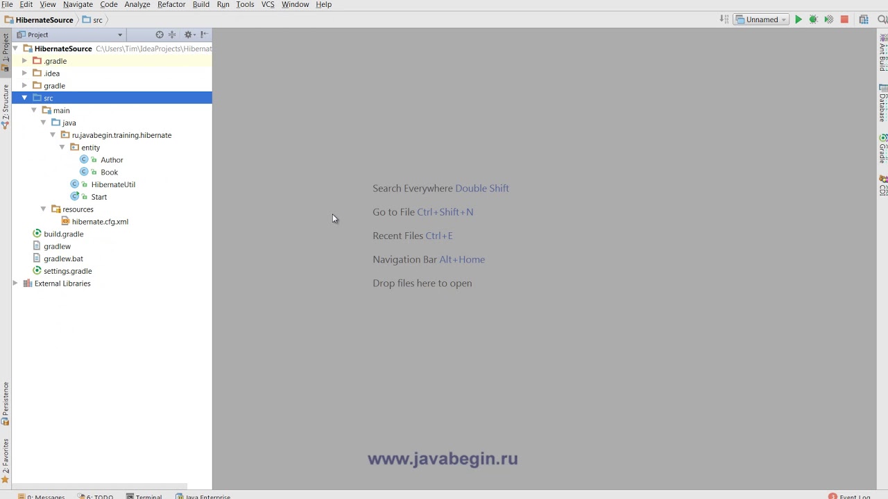The height and width of the screenshot is (499, 888).
Task: Expand External Libraries node
Action: point(15,283)
